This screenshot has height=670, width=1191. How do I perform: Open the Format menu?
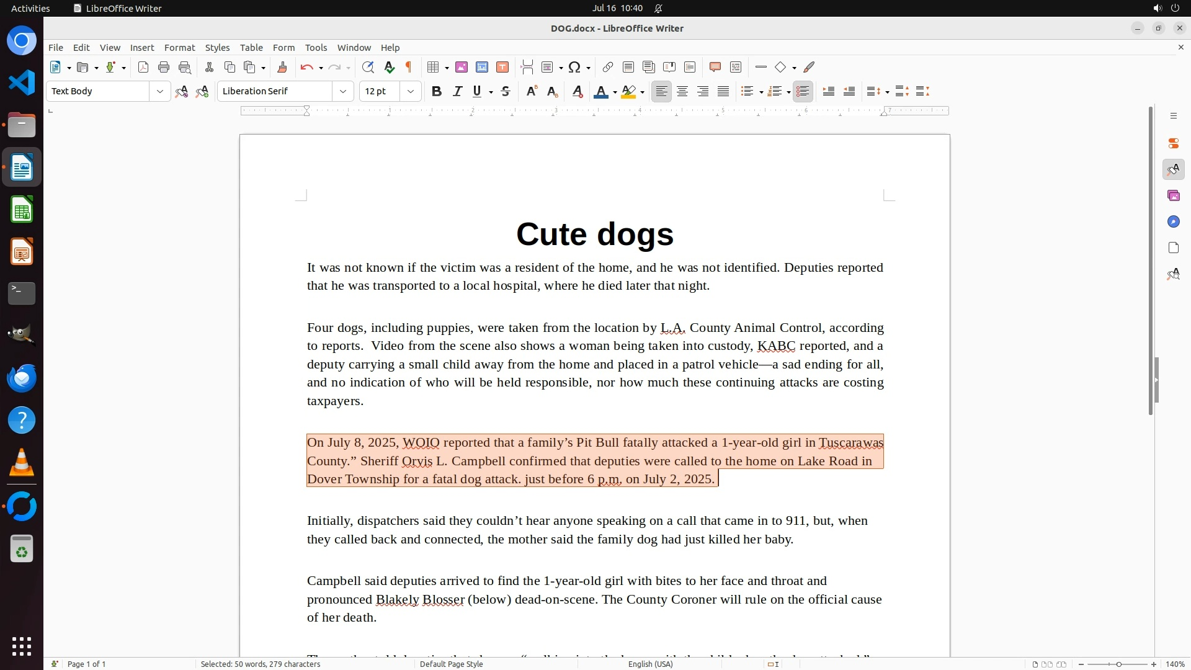coord(179,48)
